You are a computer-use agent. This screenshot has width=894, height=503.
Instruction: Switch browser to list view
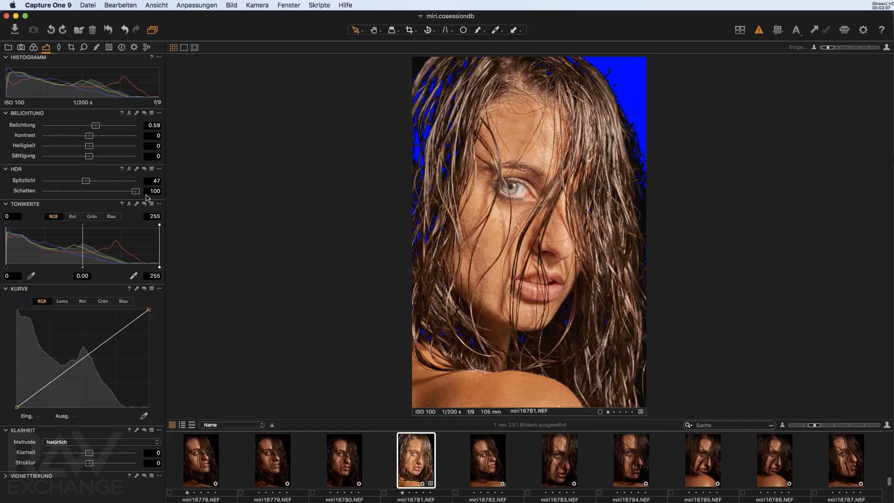click(182, 425)
